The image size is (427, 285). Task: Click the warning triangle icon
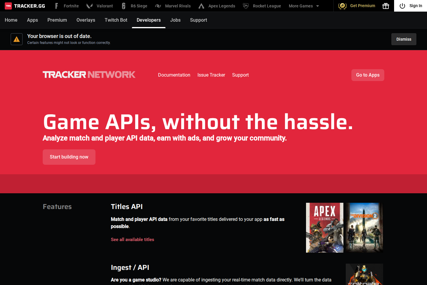(x=16, y=39)
